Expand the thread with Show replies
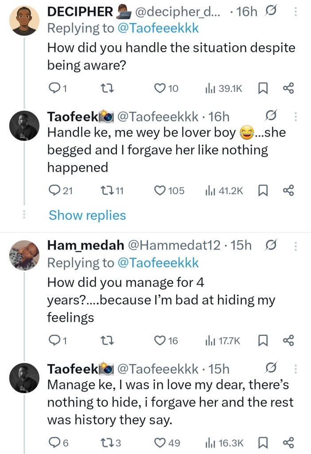The width and height of the screenshot is (311, 454). point(87,215)
